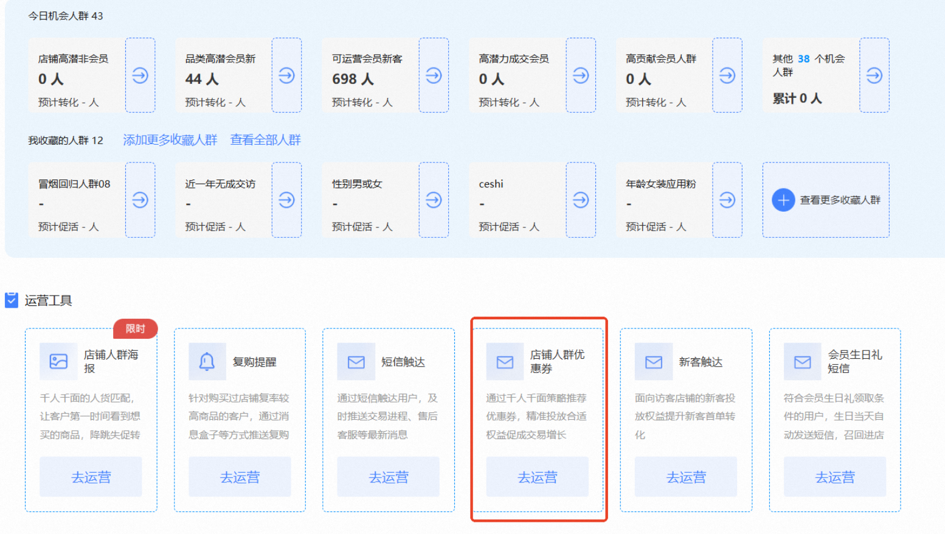Click the 今日机会人群 43 heading

click(66, 16)
